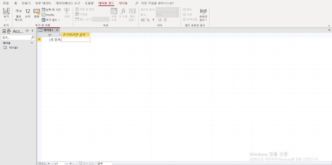The image size is (332, 165).
Task: Open the navigation pane options circle dropdown
Action: pyautogui.click(x=27, y=31)
